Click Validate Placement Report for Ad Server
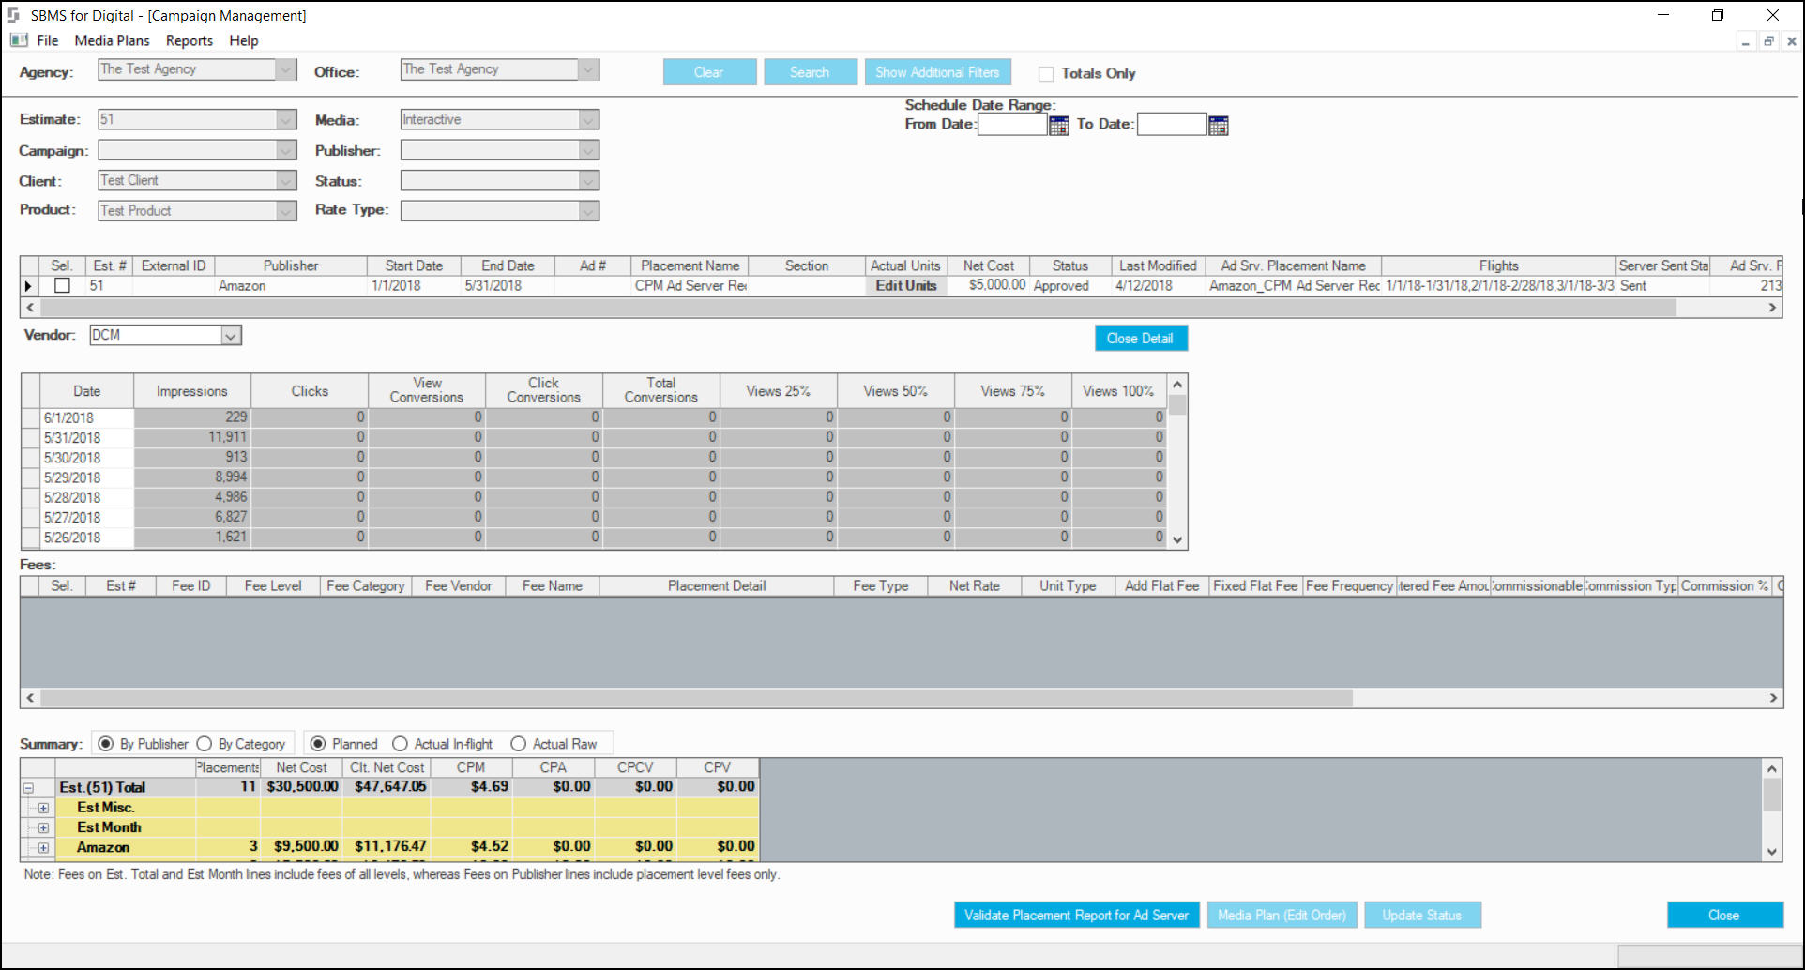Screen dimensions: 1805x970 click(x=1076, y=916)
